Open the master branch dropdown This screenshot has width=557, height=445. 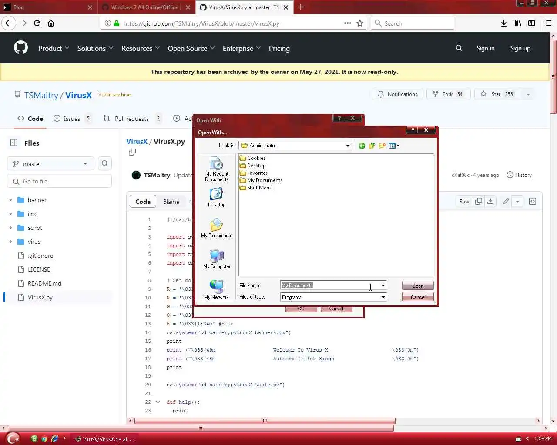pyautogui.click(x=50, y=164)
